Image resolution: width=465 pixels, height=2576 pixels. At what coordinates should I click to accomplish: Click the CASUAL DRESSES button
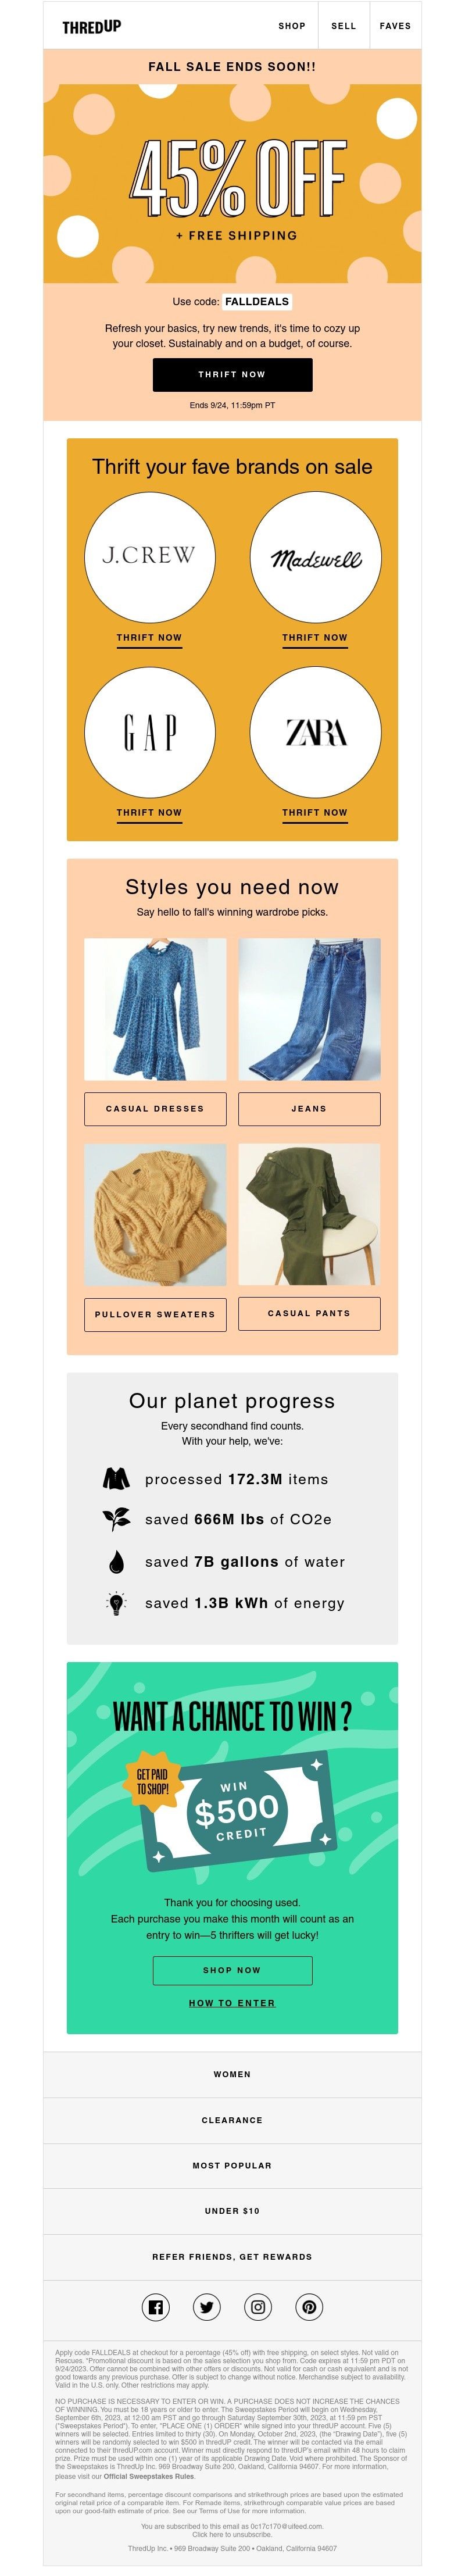(155, 1109)
